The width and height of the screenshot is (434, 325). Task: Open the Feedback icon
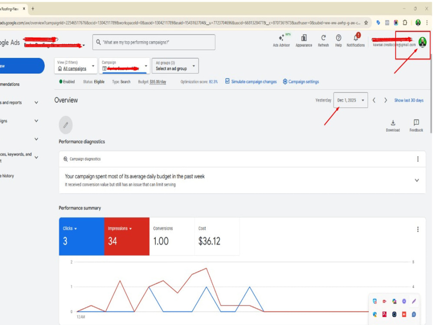(x=416, y=126)
